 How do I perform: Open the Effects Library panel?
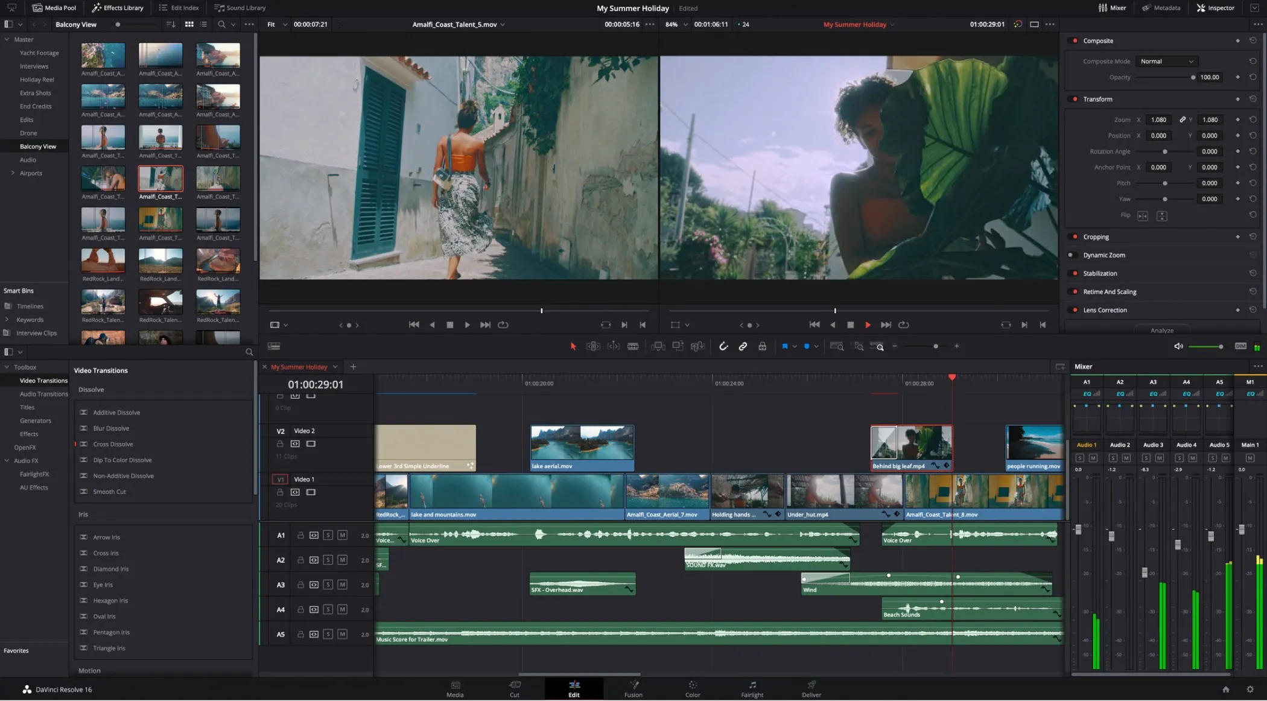pos(117,8)
